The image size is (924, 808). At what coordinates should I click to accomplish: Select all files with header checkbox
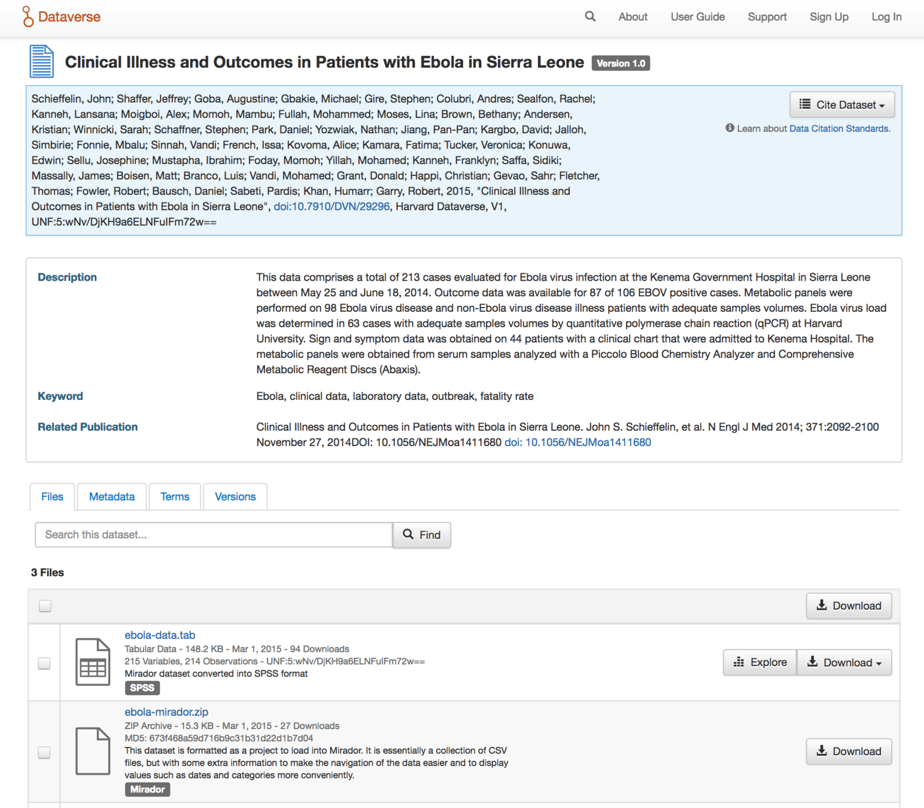[x=45, y=606]
